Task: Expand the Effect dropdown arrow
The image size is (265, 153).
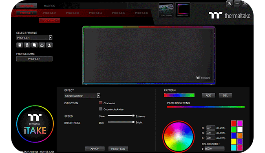Action: pyautogui.click(x=99, y=96)
